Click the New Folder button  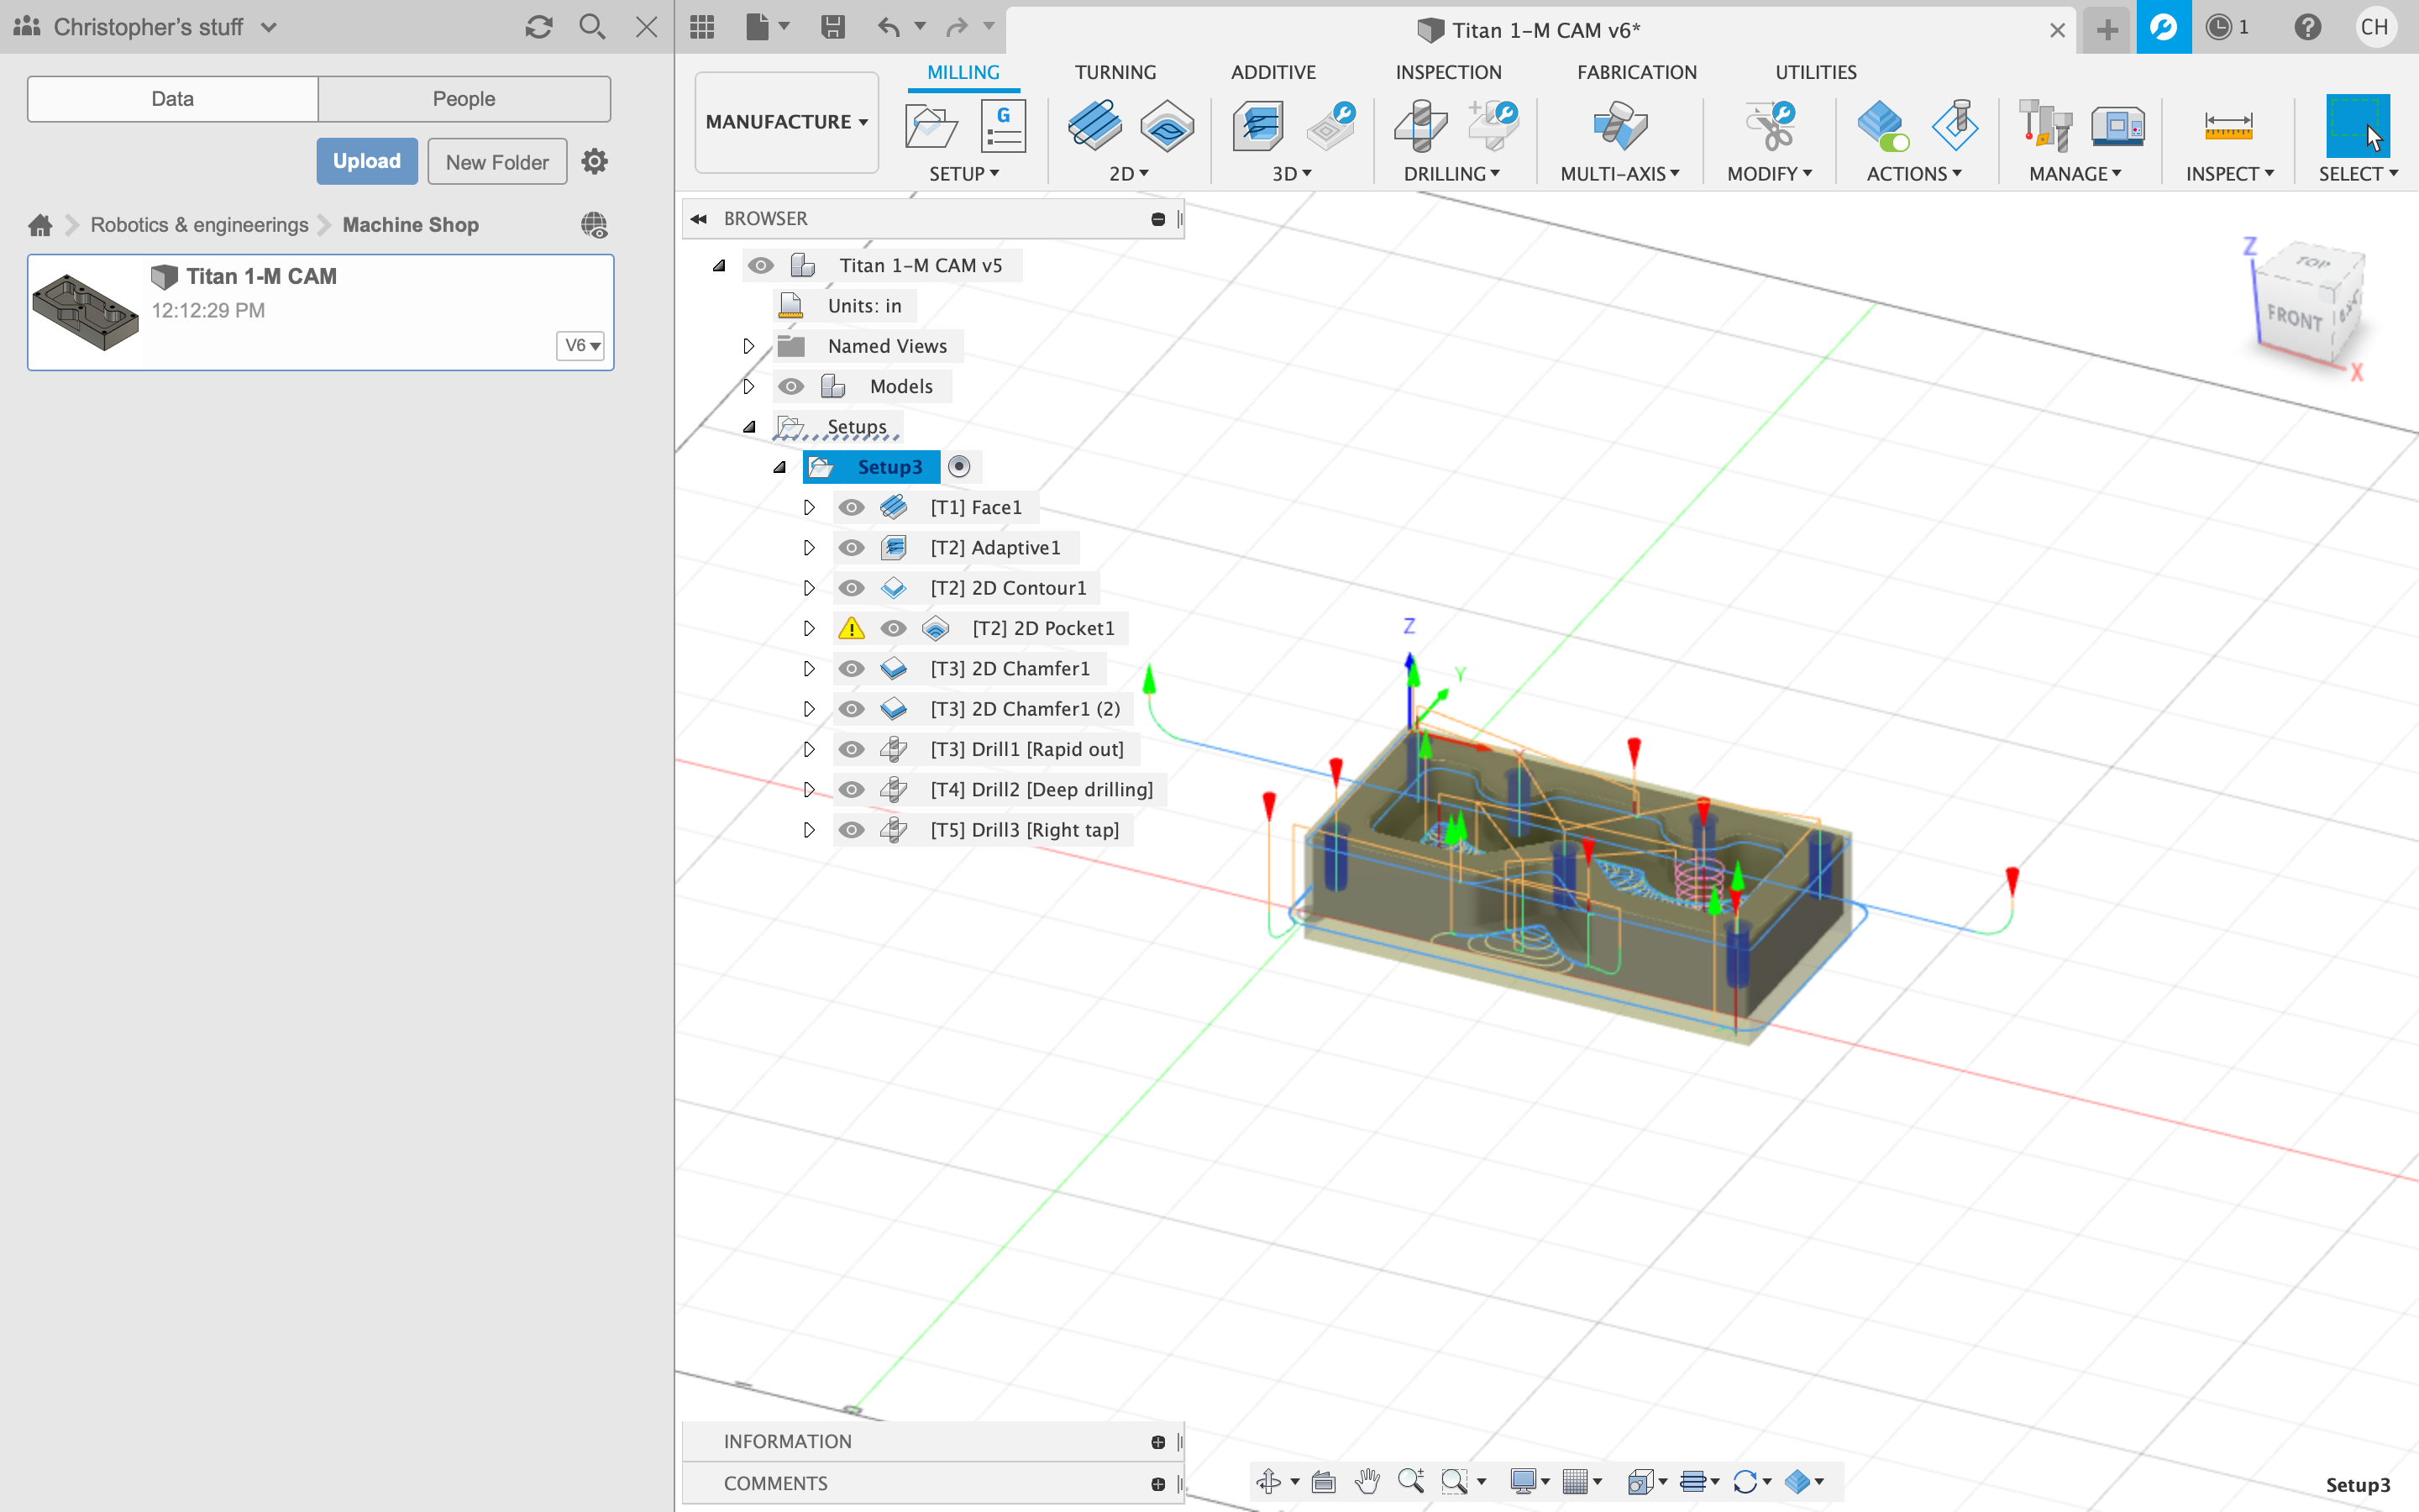(x=496, y=162)
